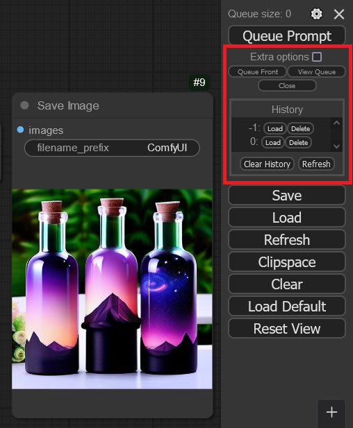Collapse the Save Image node via gray dot
This screenshot has height=428, width=353.
tap(24, 105)
